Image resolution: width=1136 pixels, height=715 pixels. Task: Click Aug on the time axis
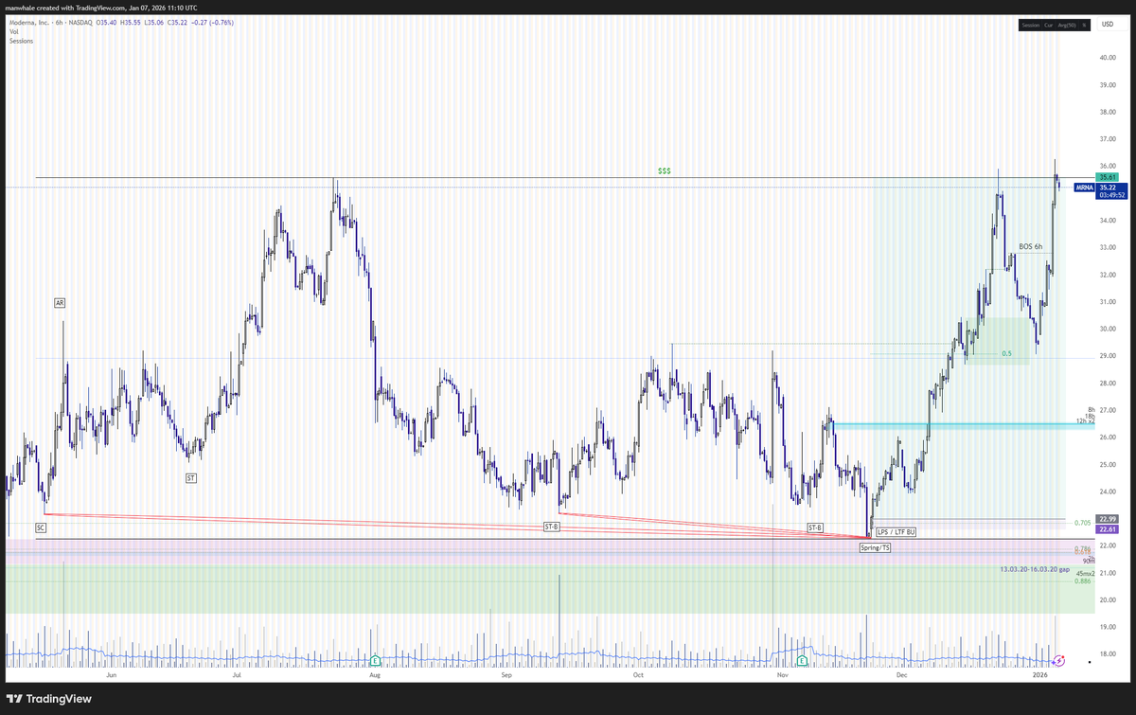[375, 676]
